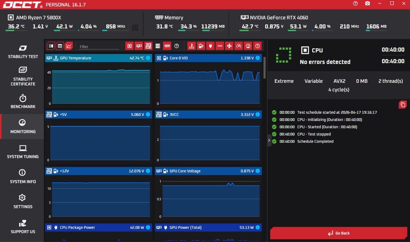Open Support Us page

pos(23,226)
